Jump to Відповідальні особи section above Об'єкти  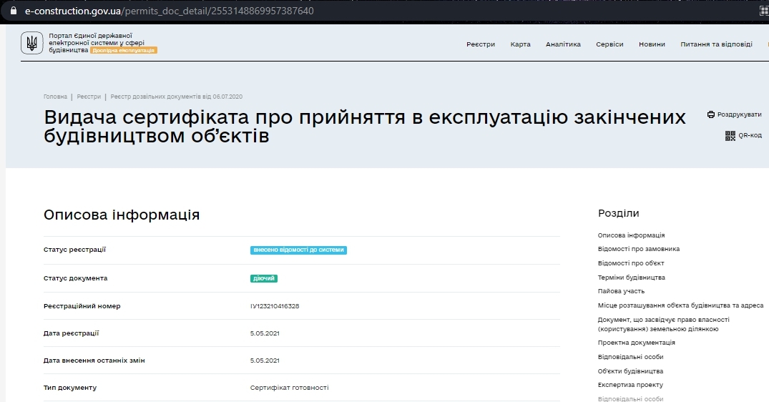[630, 357]
